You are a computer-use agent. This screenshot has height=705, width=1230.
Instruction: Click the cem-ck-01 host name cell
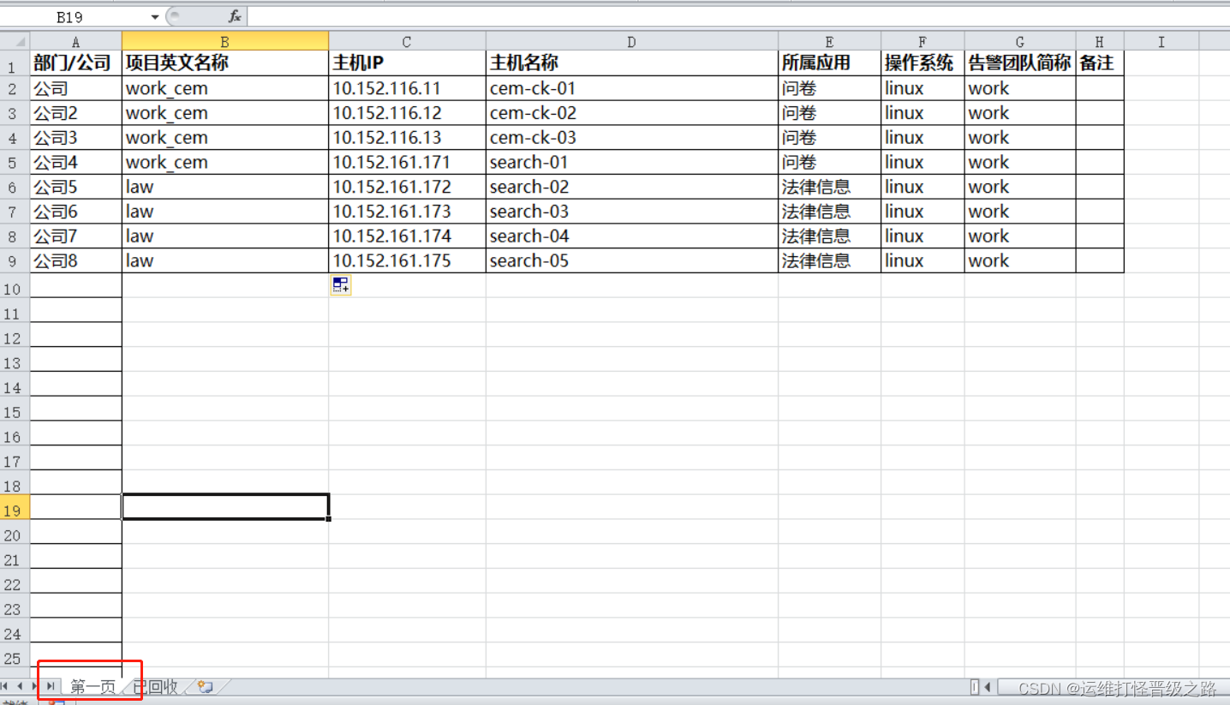(632, 88)
